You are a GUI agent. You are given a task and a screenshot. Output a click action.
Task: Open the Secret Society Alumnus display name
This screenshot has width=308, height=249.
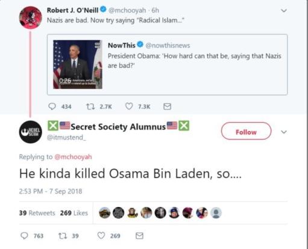point(118,126)
